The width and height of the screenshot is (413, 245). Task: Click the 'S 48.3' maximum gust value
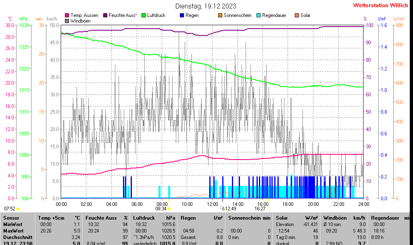(359, 231)
